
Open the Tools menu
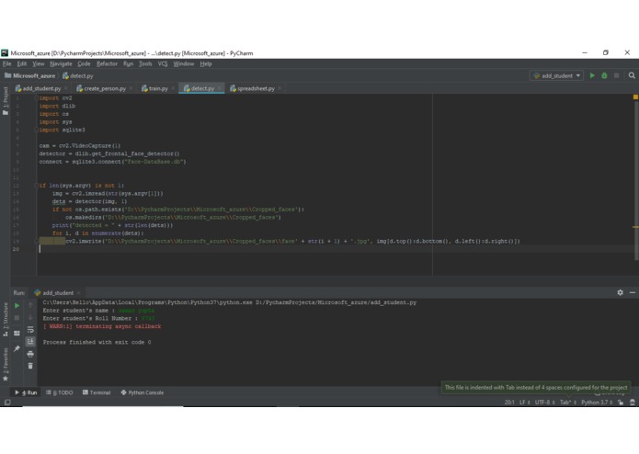[145, 64]
